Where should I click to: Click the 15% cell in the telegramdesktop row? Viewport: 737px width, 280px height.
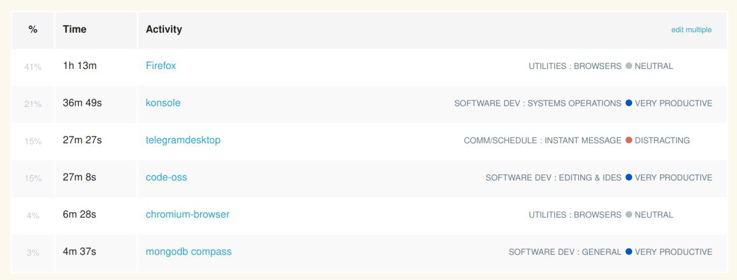point(33,141)
